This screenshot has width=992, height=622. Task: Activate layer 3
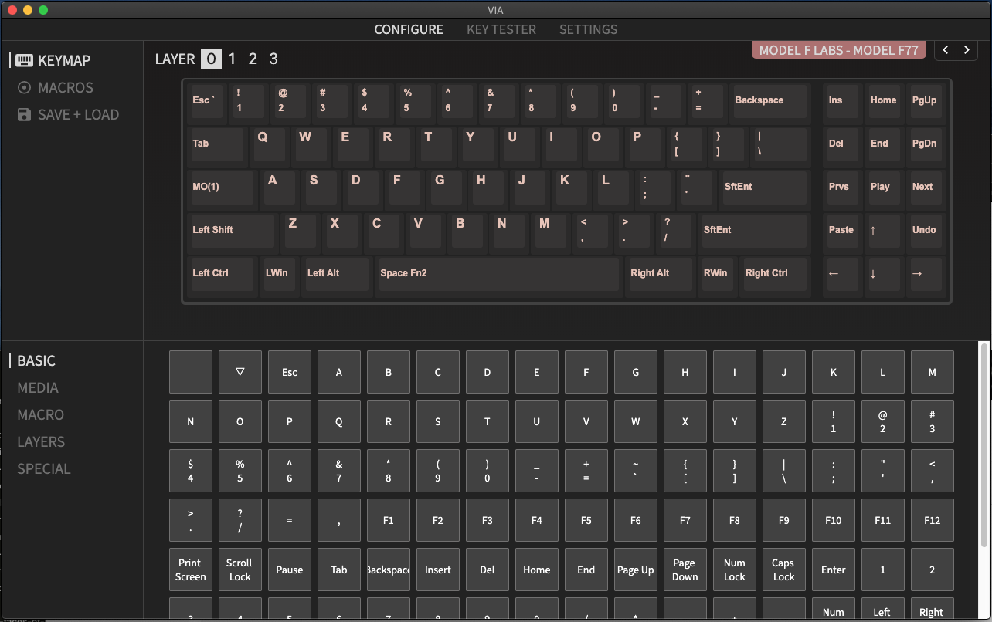[273, 58]
